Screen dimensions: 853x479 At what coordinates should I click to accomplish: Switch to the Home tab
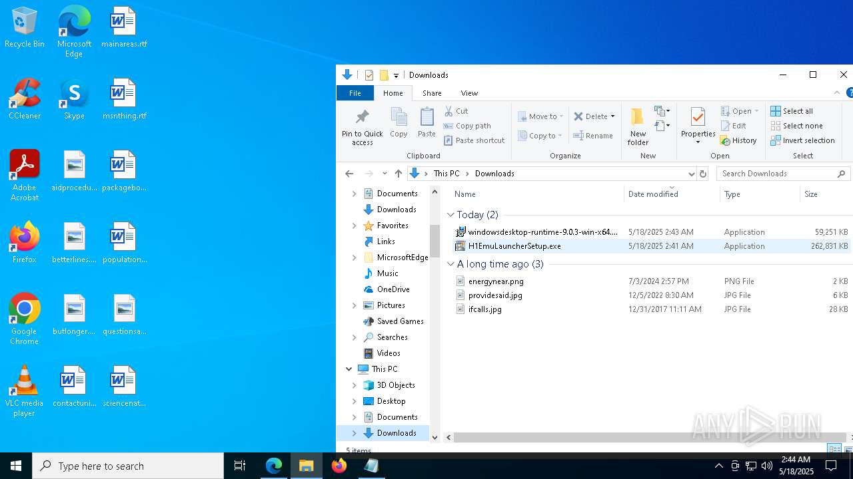tap(393, 93)
